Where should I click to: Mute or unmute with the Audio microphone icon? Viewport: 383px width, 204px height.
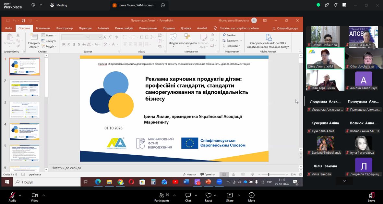[12, 195]
